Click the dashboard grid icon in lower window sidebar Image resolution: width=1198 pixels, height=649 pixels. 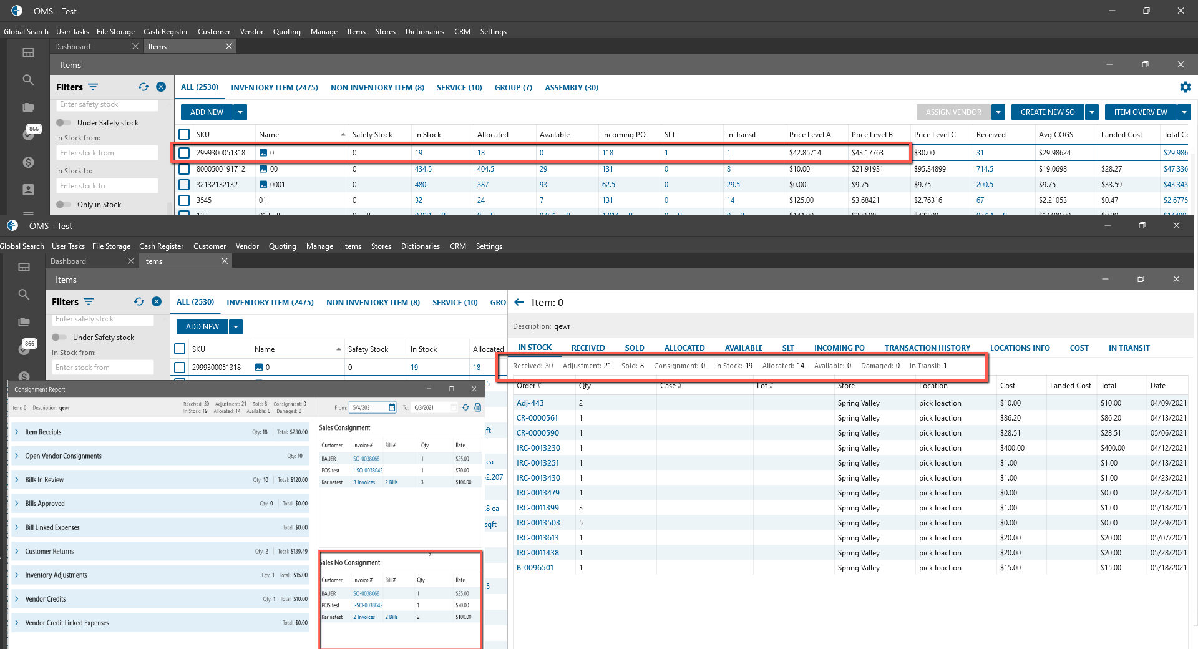pyautogui.click(x=24, y=267)
